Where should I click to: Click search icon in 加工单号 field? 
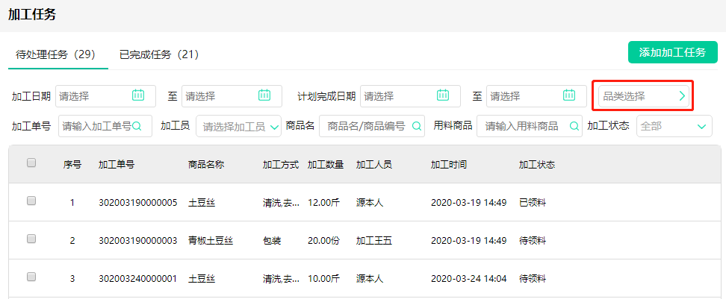[137, 126]
